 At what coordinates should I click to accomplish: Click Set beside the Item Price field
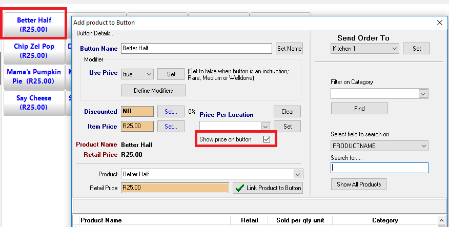click(x=171, y=126)
